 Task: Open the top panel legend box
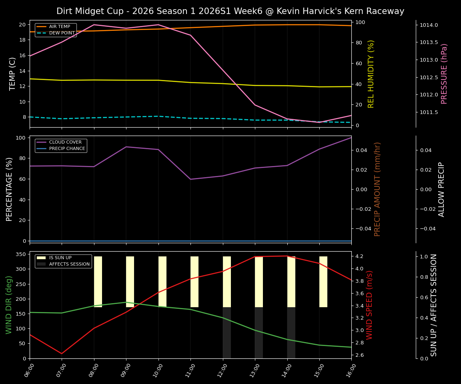tap(56, 30)
